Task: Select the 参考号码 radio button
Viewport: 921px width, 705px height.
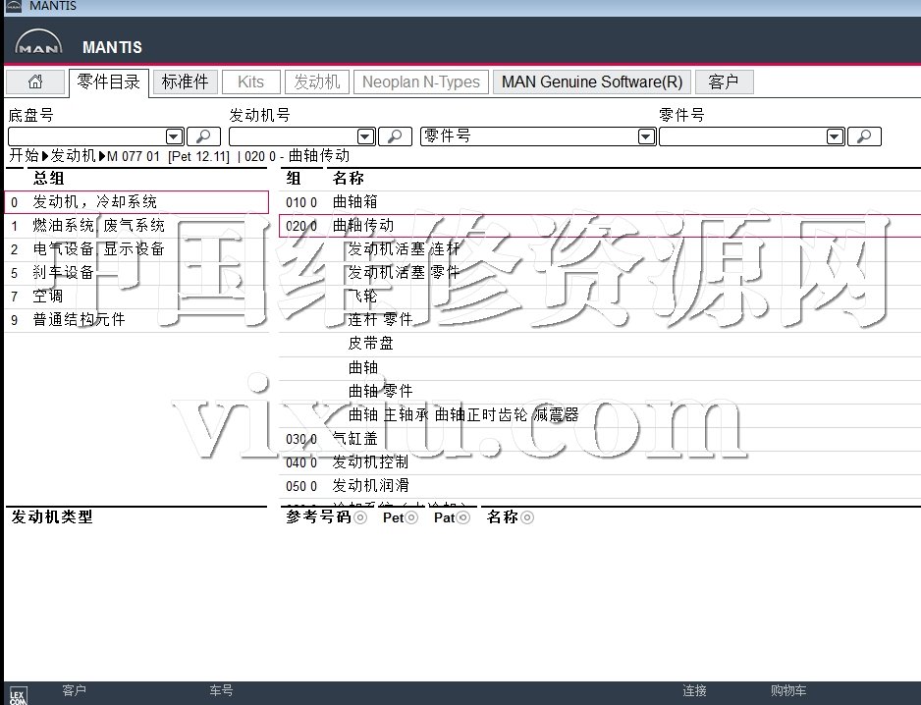Action: 360,517
